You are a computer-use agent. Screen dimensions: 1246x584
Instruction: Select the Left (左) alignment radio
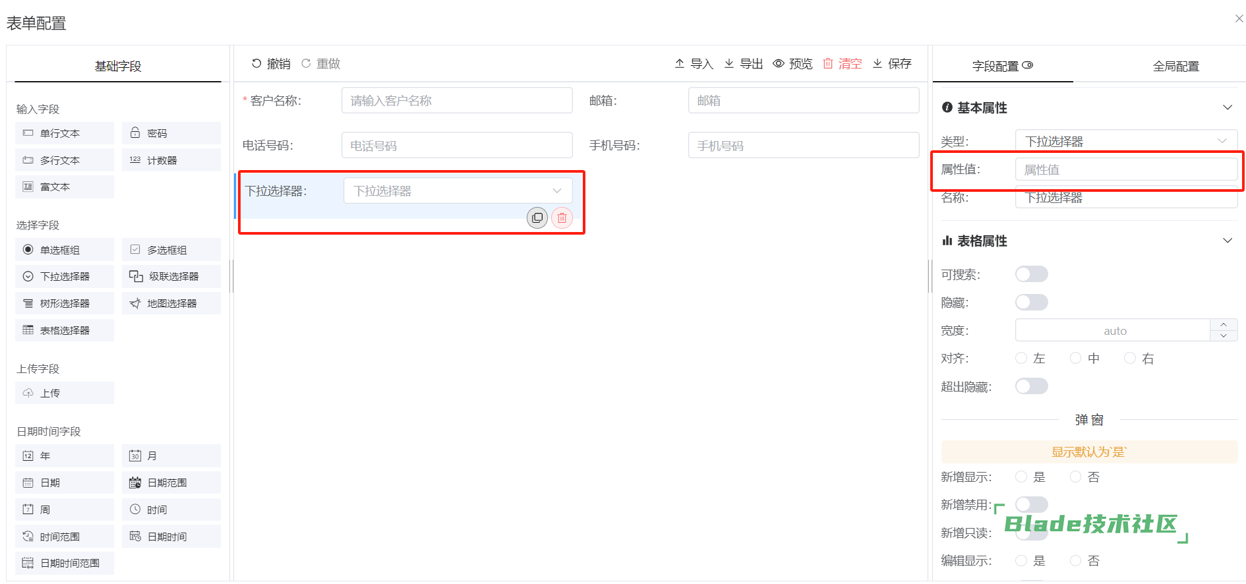coord(1021,358)
